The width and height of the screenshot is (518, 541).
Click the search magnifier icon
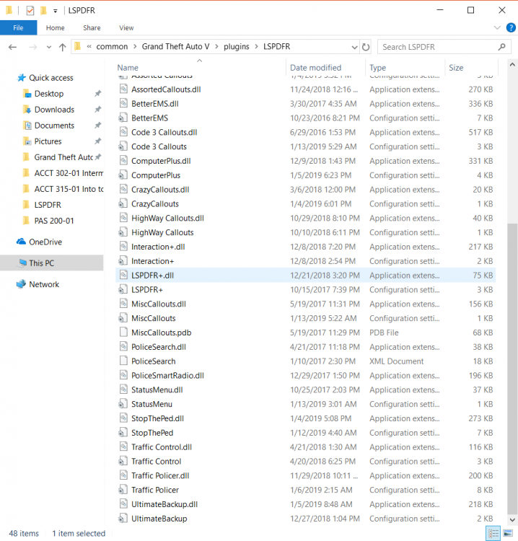coord(502,47)
